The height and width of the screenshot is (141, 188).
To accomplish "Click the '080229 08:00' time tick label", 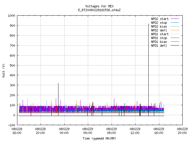I will click(112, 131).
